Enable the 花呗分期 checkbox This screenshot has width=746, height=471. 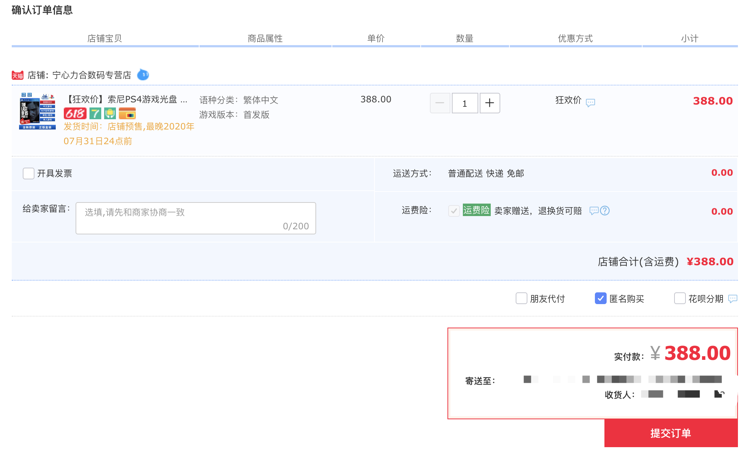[680, 298]
